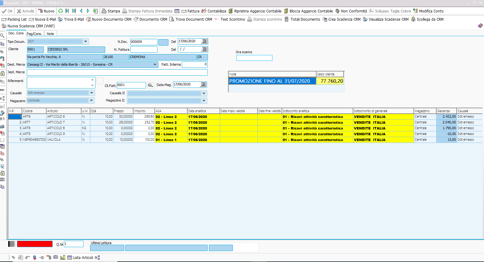484x262 pixels.
Task: Click the red color box near barcode
Action: click(35, 244)
